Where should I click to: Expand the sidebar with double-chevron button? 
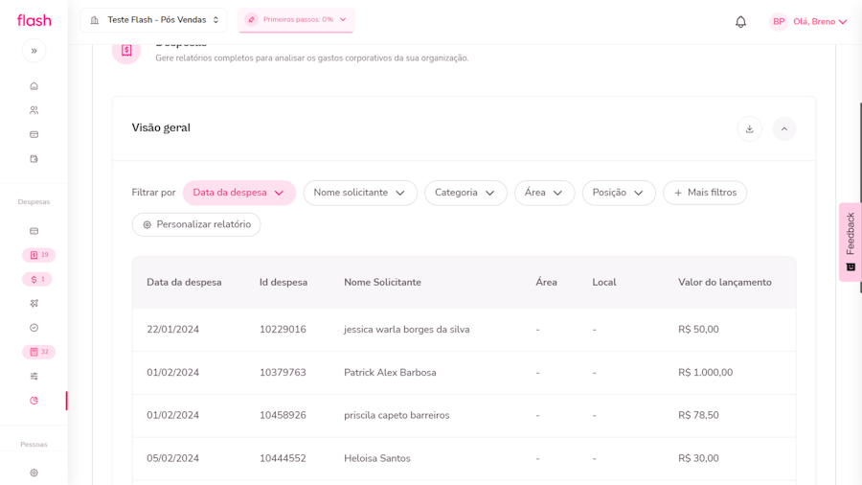click(x=34, y=51)
